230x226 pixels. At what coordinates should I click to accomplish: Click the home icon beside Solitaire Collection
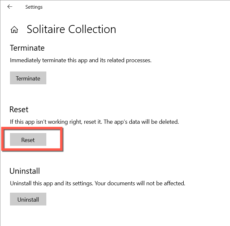pyautogui.click(x=14, y=30)
